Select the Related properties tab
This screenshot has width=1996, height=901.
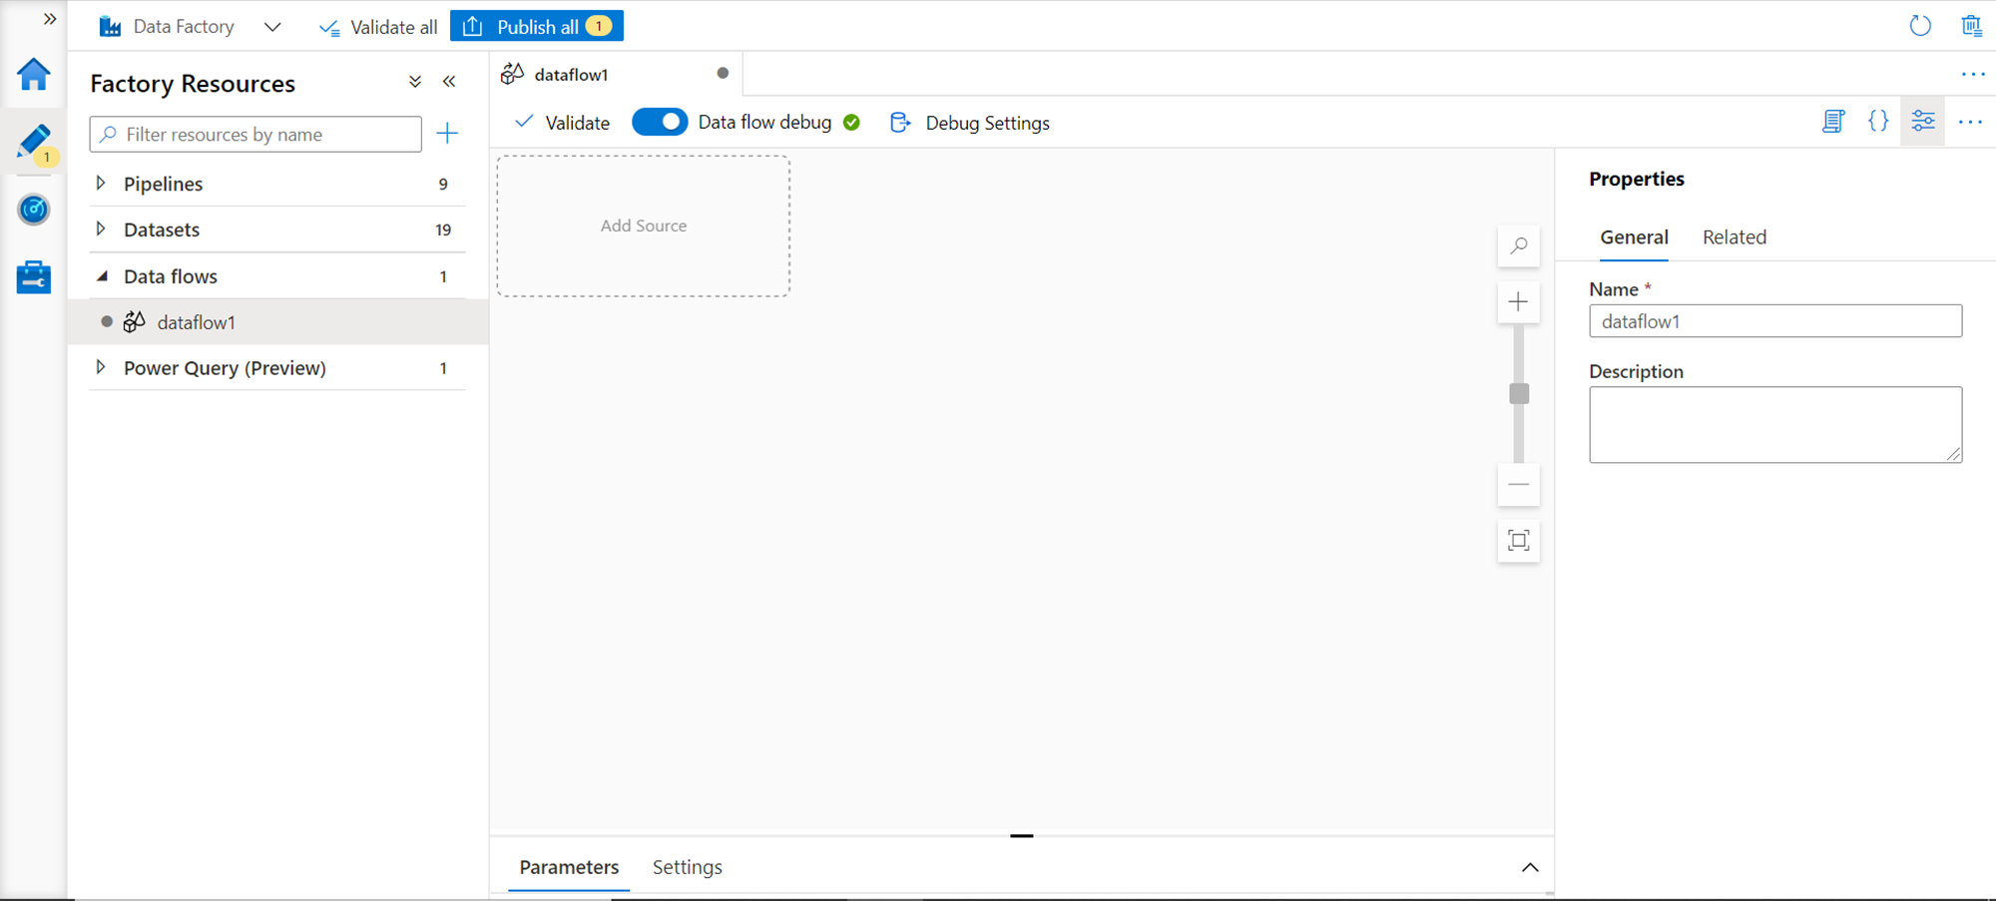tap(1735, 237)
